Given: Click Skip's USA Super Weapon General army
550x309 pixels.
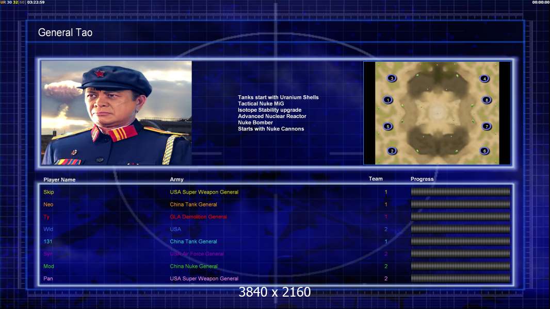Looking at the screenshot, I should (x=204, y=192).
